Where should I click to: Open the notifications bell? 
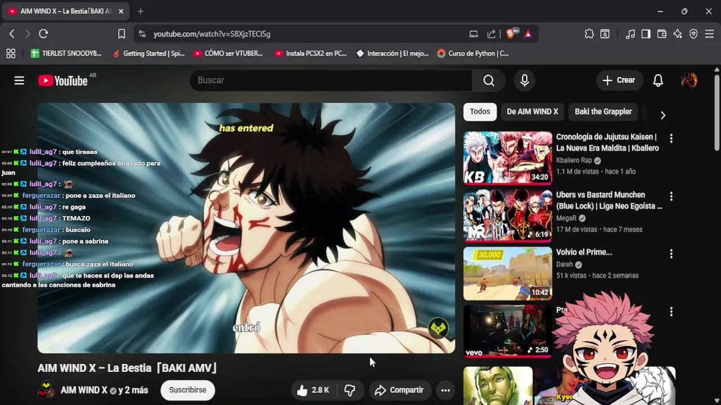658,80
